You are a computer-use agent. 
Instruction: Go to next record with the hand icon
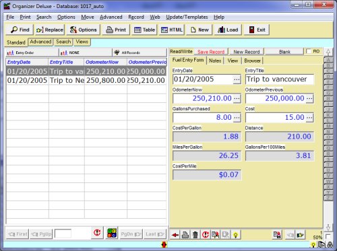[300, 235]
